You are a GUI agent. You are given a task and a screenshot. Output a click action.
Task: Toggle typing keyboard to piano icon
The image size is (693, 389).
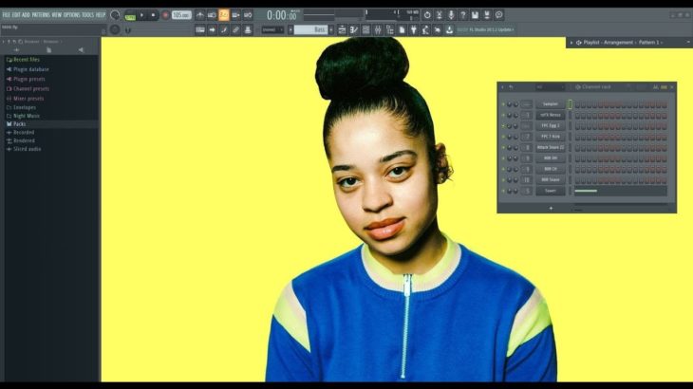[x=200, y=29]
